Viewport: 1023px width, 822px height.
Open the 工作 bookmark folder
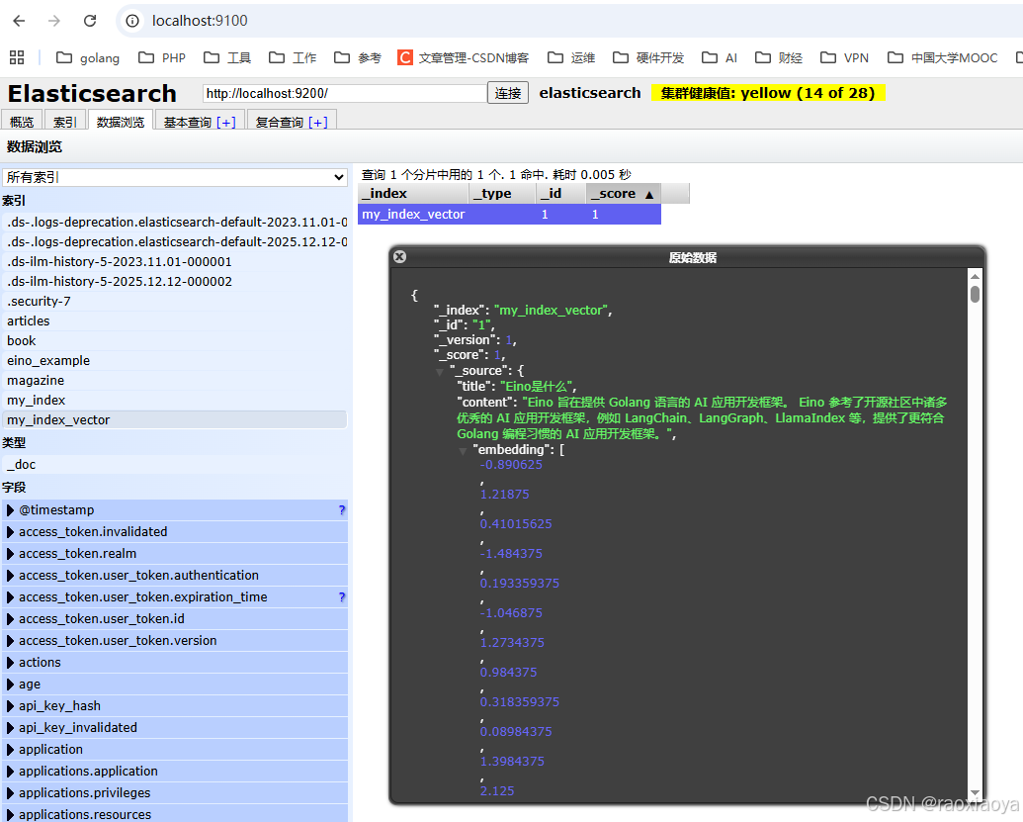click(293, 58)
